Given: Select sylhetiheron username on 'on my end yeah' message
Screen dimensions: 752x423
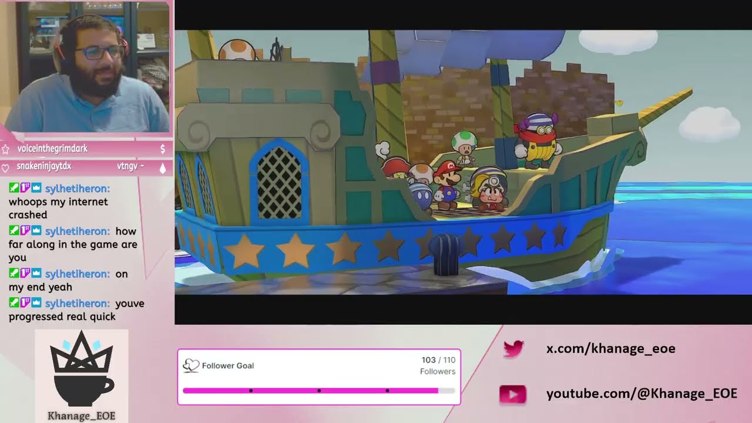Looking at the screenshot, I should (78, 274).
